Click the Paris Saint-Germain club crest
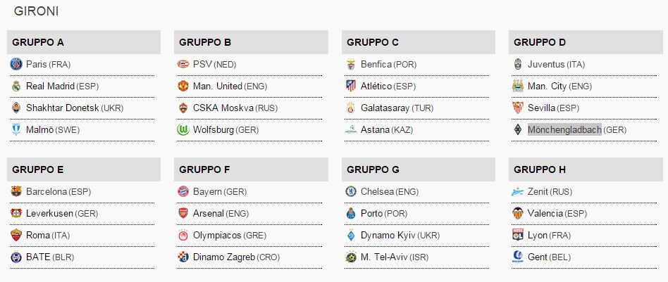Viewport: 668px width, 282px height. [x=16, y=64]
